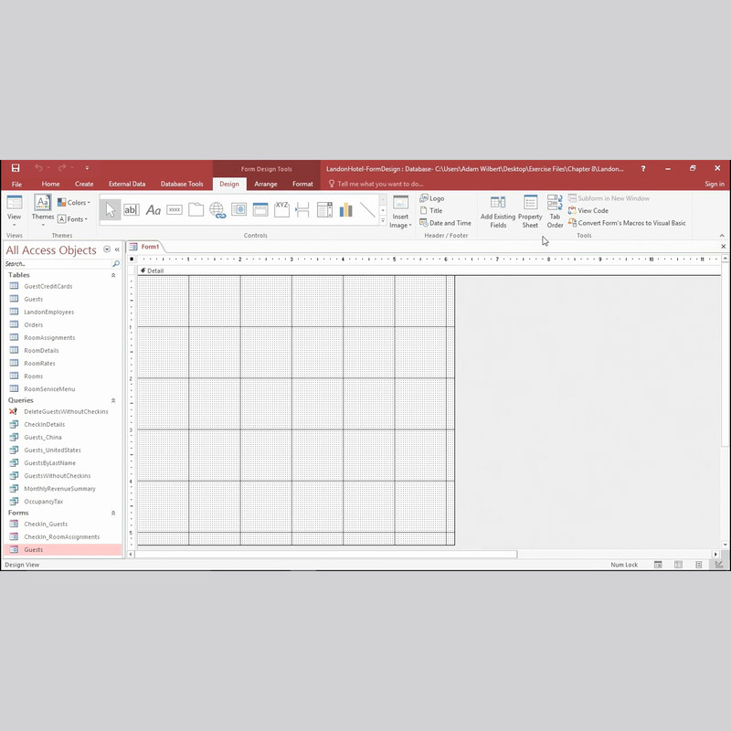Choose the Insert Page Break control
Viewport: 731px width, 731px height.
(x=303, y=210)
